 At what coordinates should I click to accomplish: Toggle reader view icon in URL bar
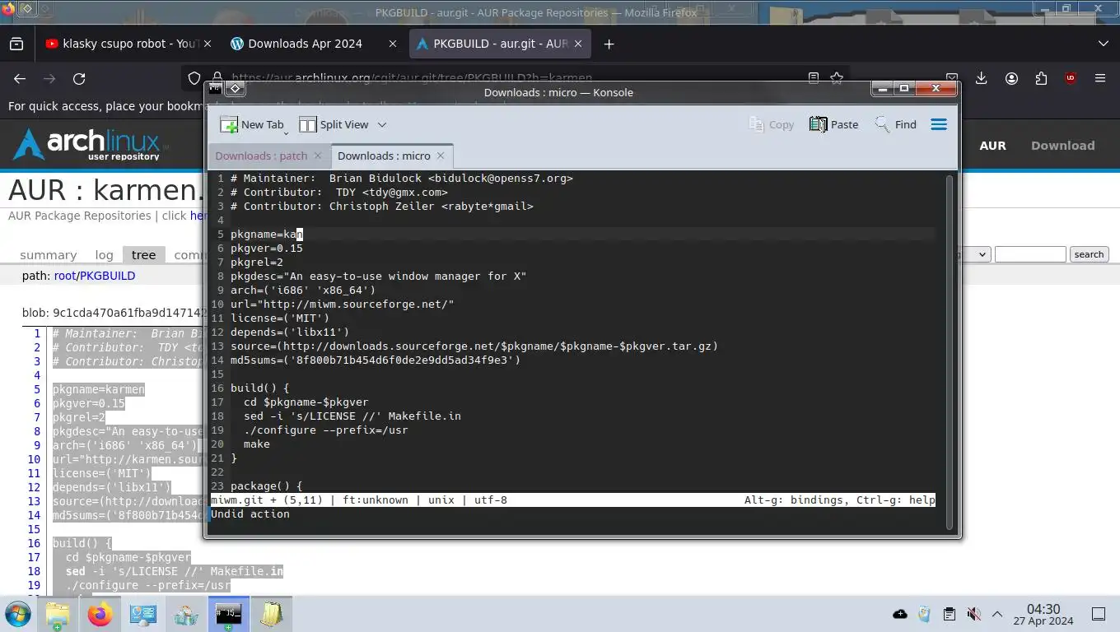click(x=814, y=78)
